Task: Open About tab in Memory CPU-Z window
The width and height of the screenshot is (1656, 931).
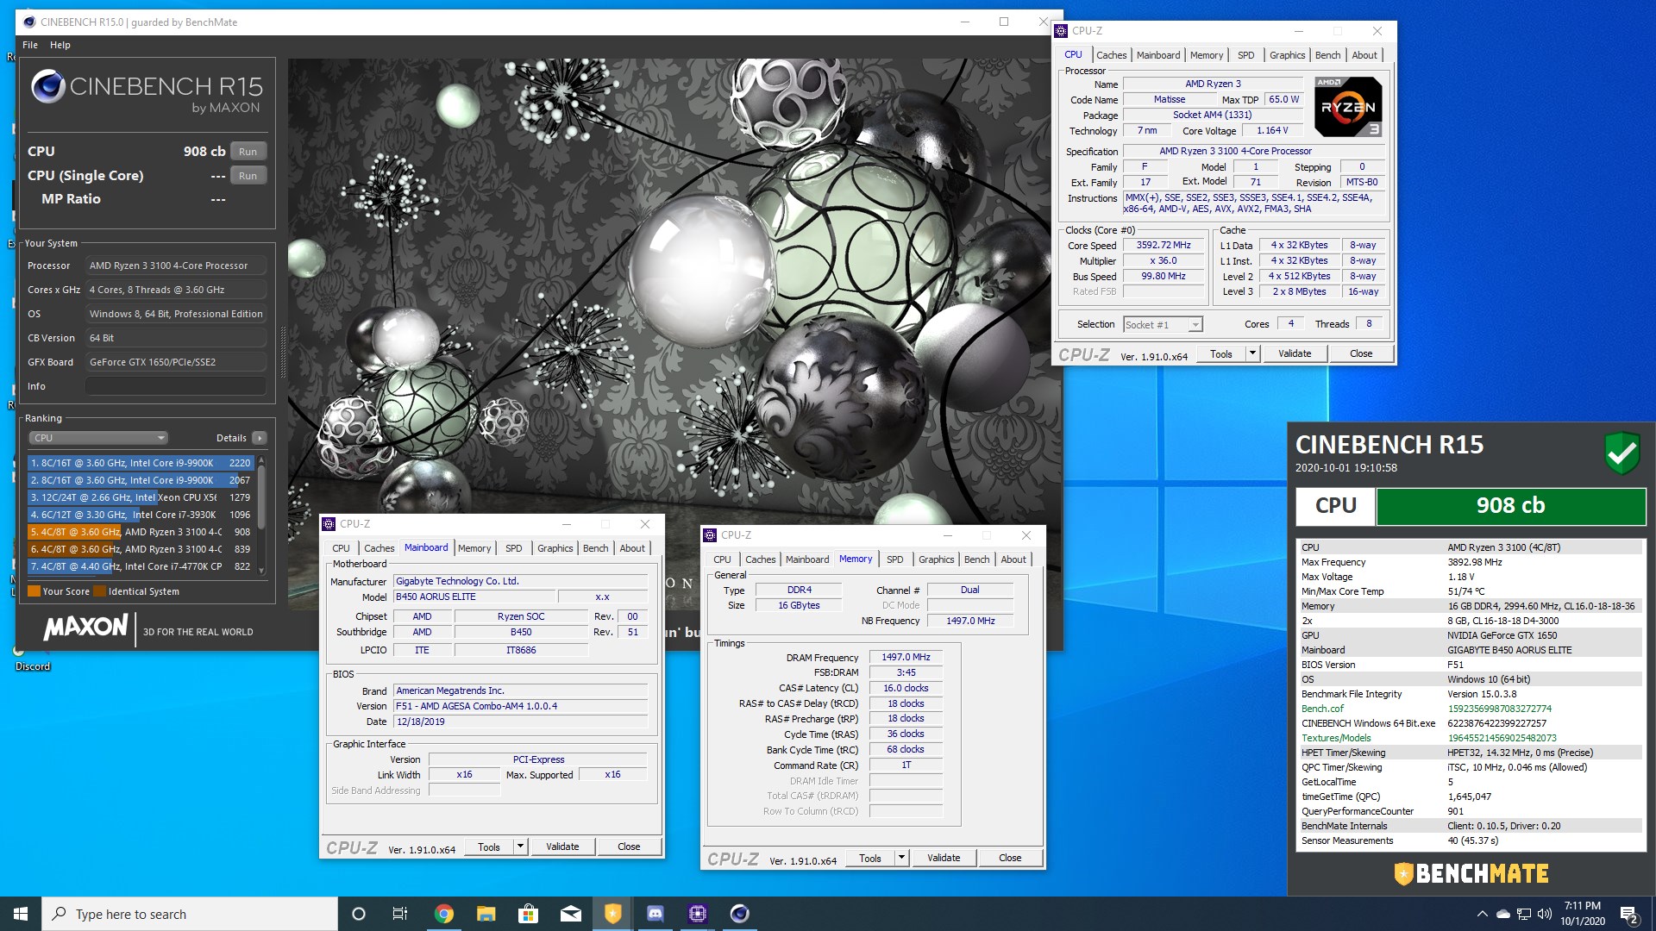Action: pos(1013,559)
